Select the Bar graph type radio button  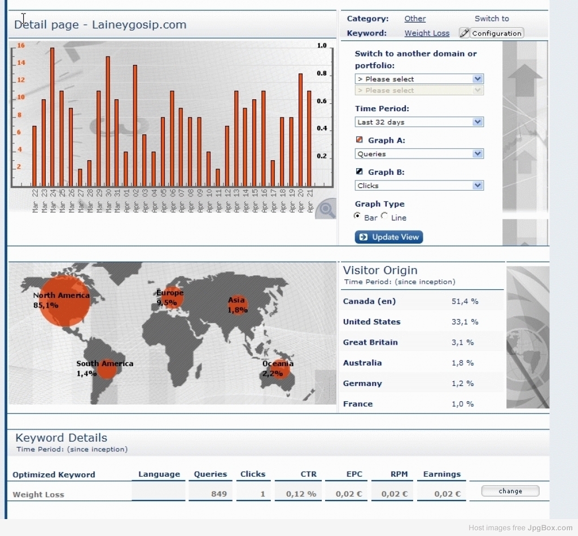pos(357,216)
